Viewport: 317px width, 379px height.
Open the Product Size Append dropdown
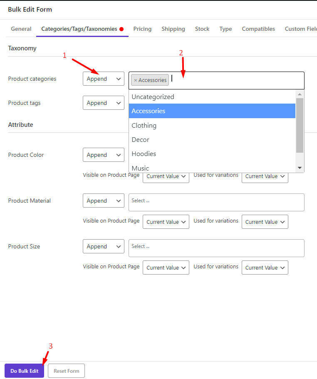tap(104, 246)
